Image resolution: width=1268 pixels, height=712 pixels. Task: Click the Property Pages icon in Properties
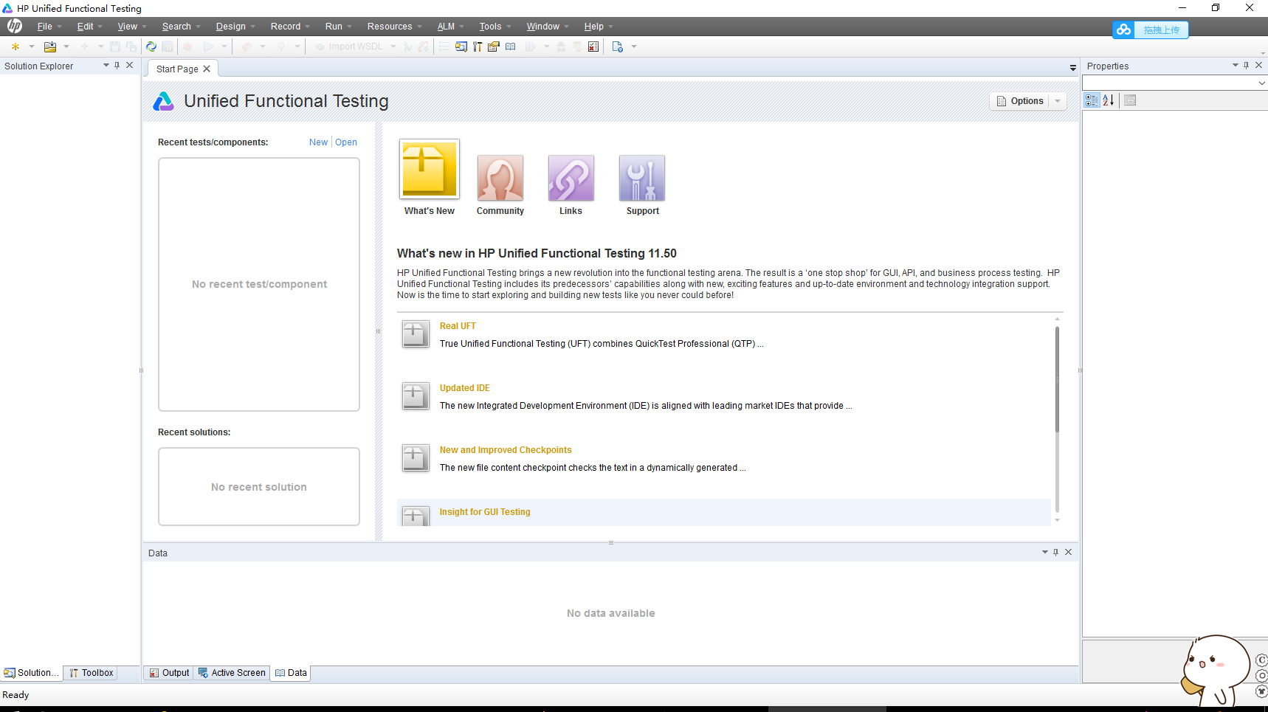pos(1130,100)
